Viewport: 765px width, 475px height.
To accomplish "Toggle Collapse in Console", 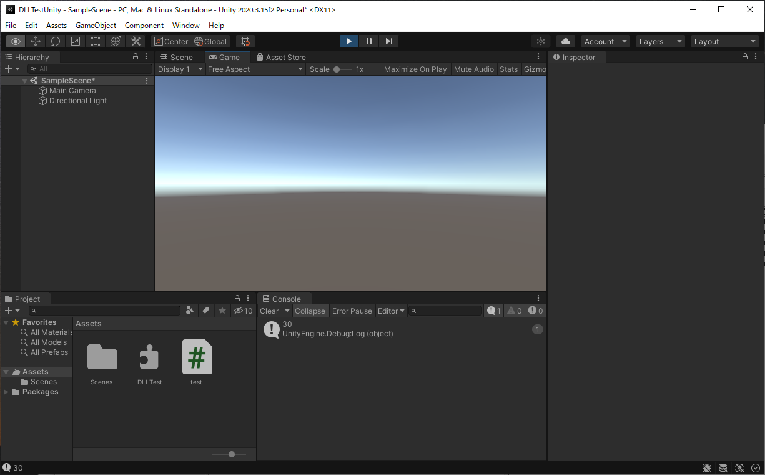I will tap(310, 311).
